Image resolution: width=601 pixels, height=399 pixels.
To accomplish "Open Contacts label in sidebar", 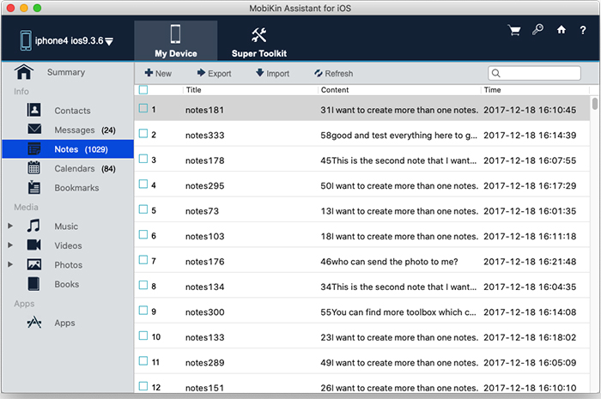I will [x=72, y=111].
